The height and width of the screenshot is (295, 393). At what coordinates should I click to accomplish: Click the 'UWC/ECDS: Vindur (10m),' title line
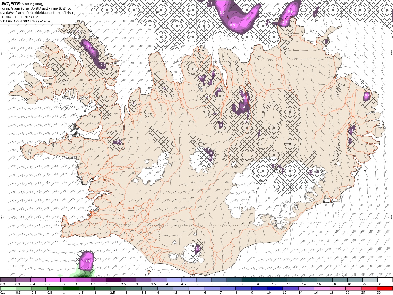point(22,4)
